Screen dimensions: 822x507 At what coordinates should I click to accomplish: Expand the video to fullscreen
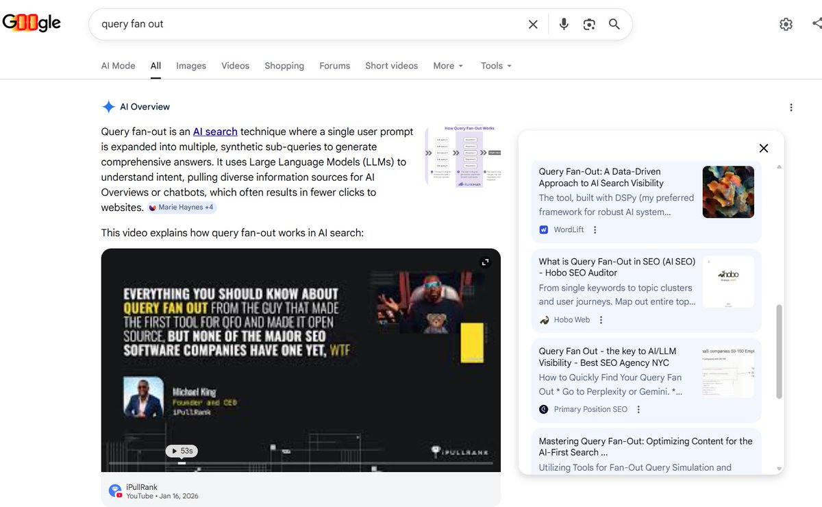(485, 262)
